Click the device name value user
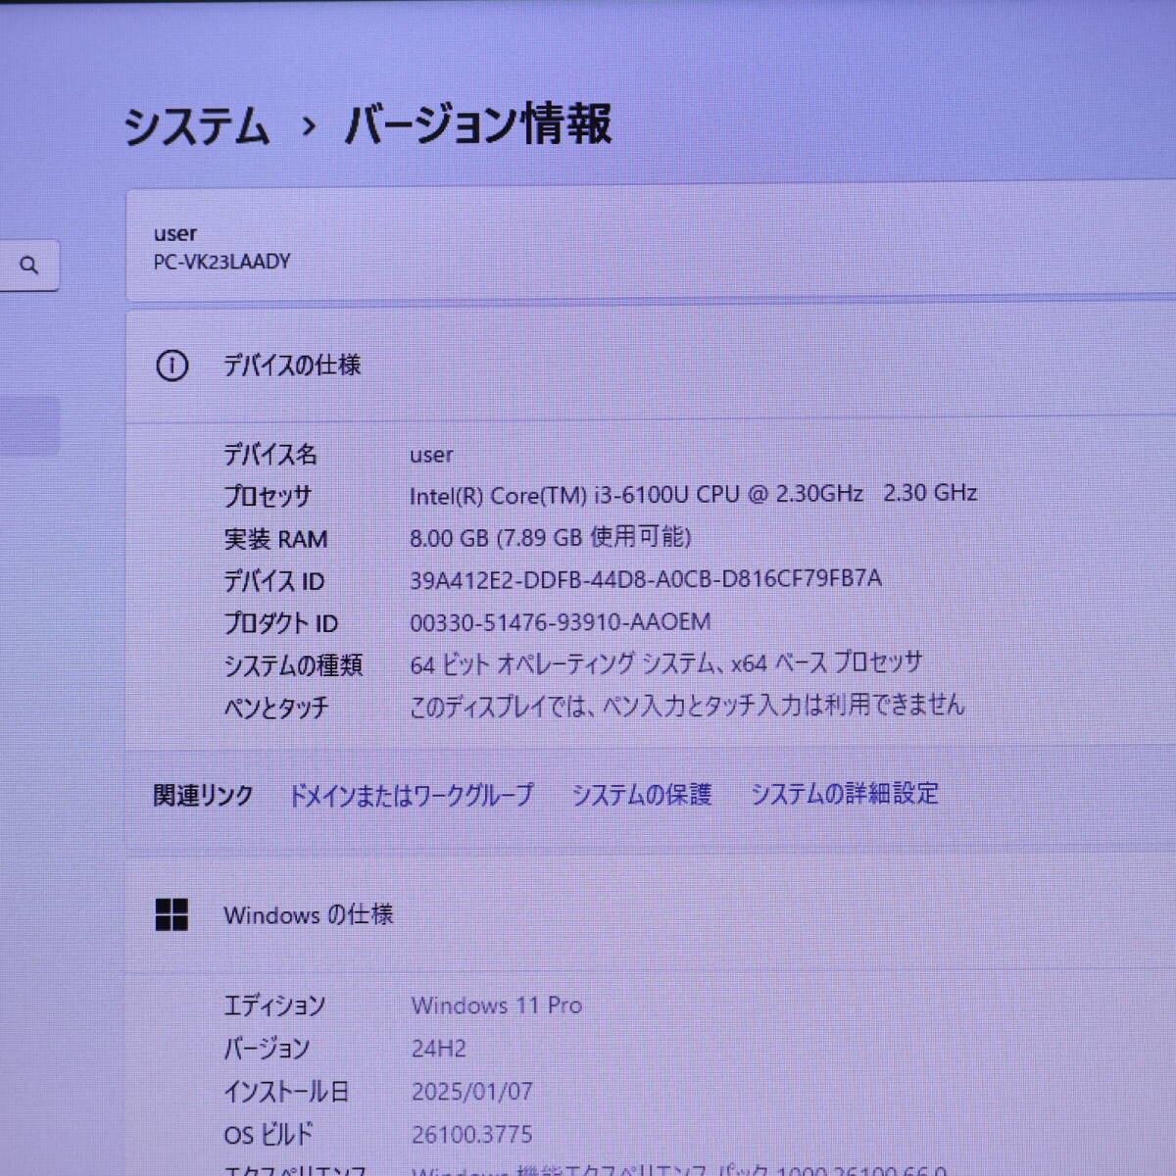 [431, 455]
